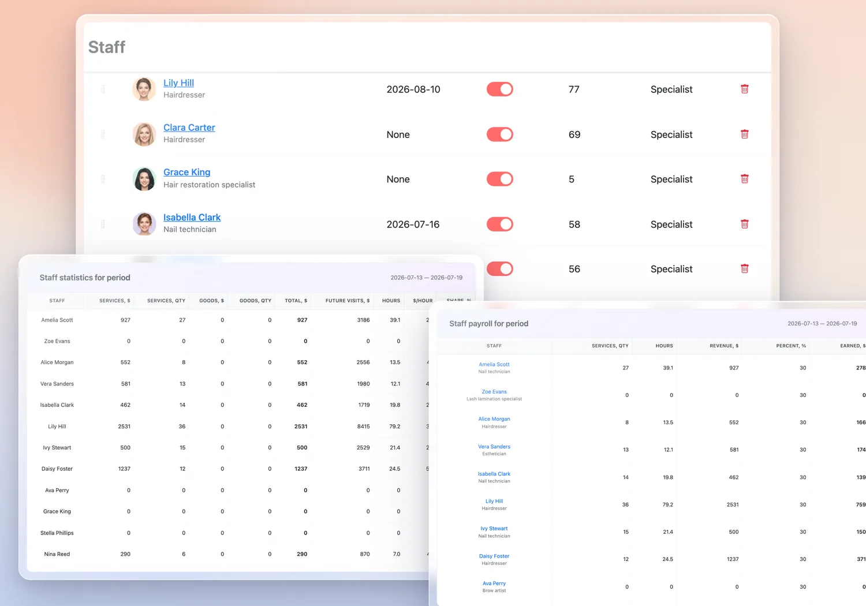
Task: Open Lily Hill's profile link in Staff list
Action: (x=178, y=83)
